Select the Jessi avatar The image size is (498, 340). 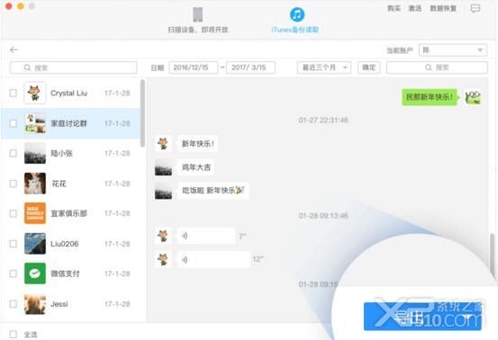(35, 304)
